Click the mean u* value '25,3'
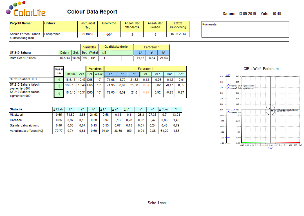The width and height of the screenshot is (304, 216). tap(141, 115)
